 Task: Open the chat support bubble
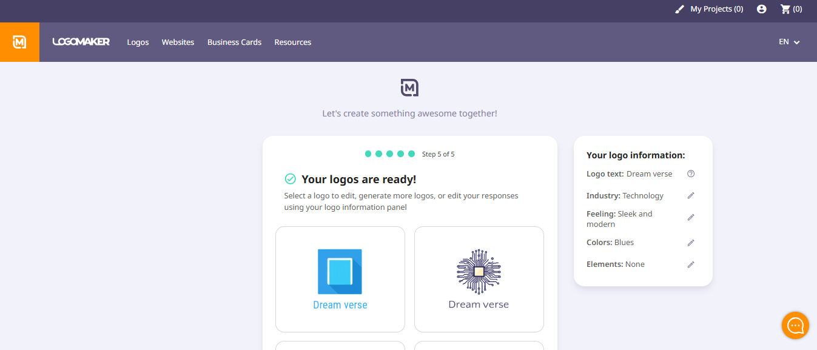(x=795, y=325)
